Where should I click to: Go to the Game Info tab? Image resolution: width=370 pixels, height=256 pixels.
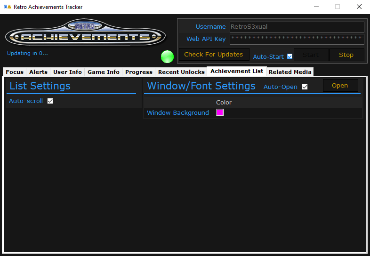pos(104,72)
